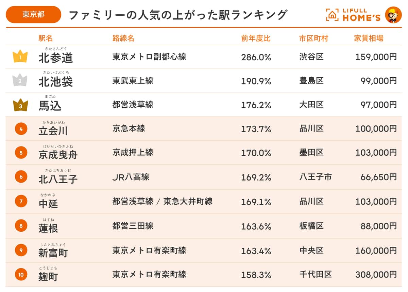The width and height of the screenshot is (408, 292).
Task: Click the LIFULL HOME'S house logo
Action: pyautogui.click(x=332, y=15)
